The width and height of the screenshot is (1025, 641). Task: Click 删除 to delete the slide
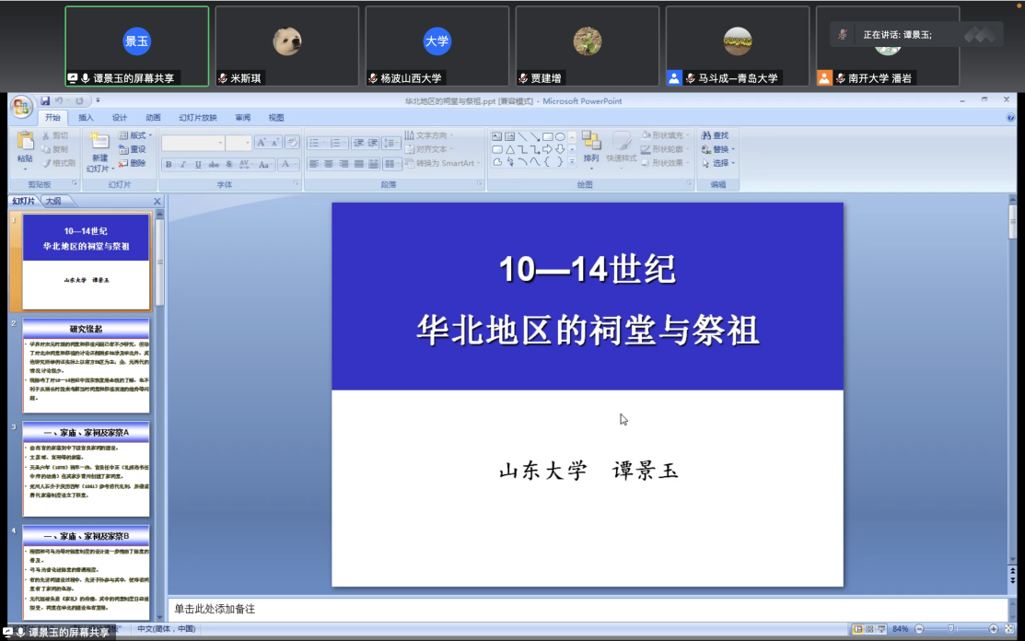pos(132,163)
